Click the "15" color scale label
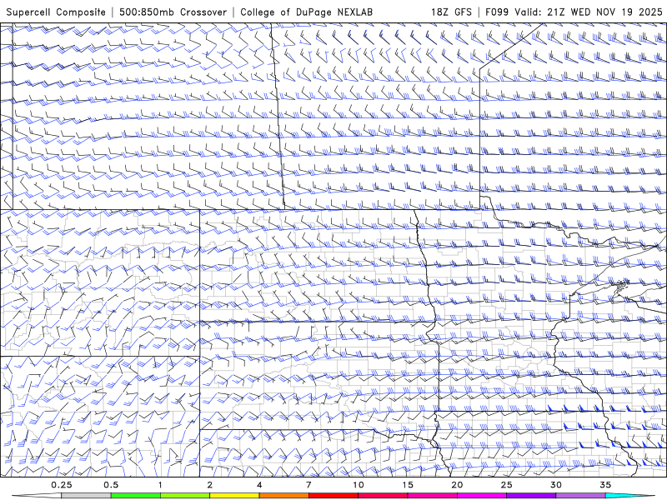The image size is (667, 500). click(x=408, y=485)
